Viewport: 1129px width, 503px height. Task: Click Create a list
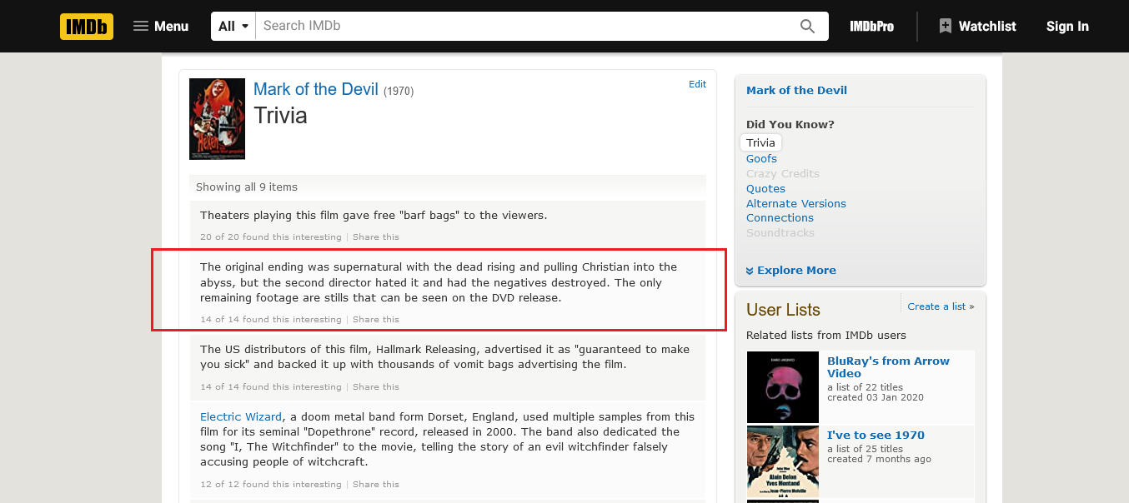(938, 306)
